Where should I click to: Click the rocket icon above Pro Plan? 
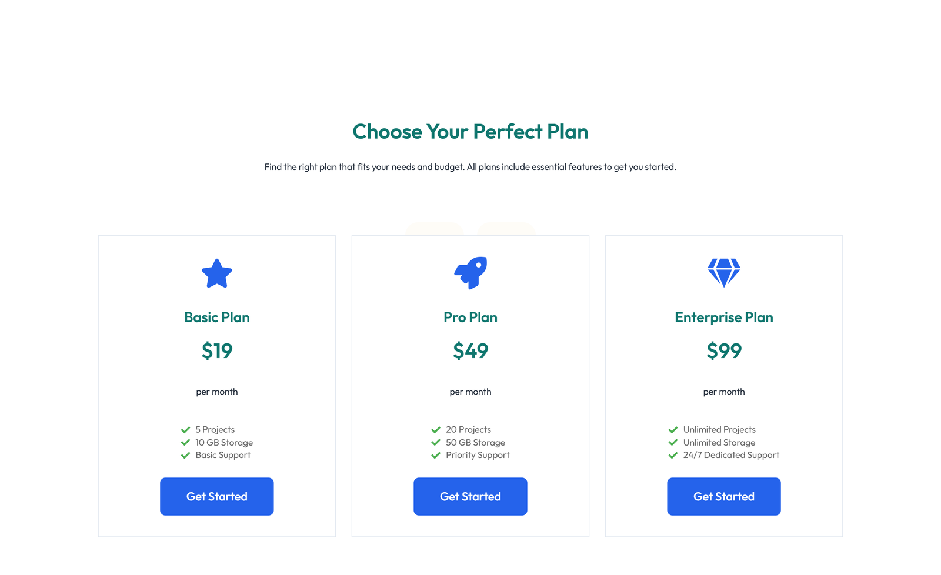(x=470, y=272)
